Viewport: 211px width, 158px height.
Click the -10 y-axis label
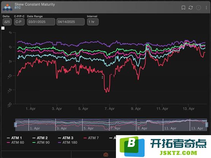point(10,77)
